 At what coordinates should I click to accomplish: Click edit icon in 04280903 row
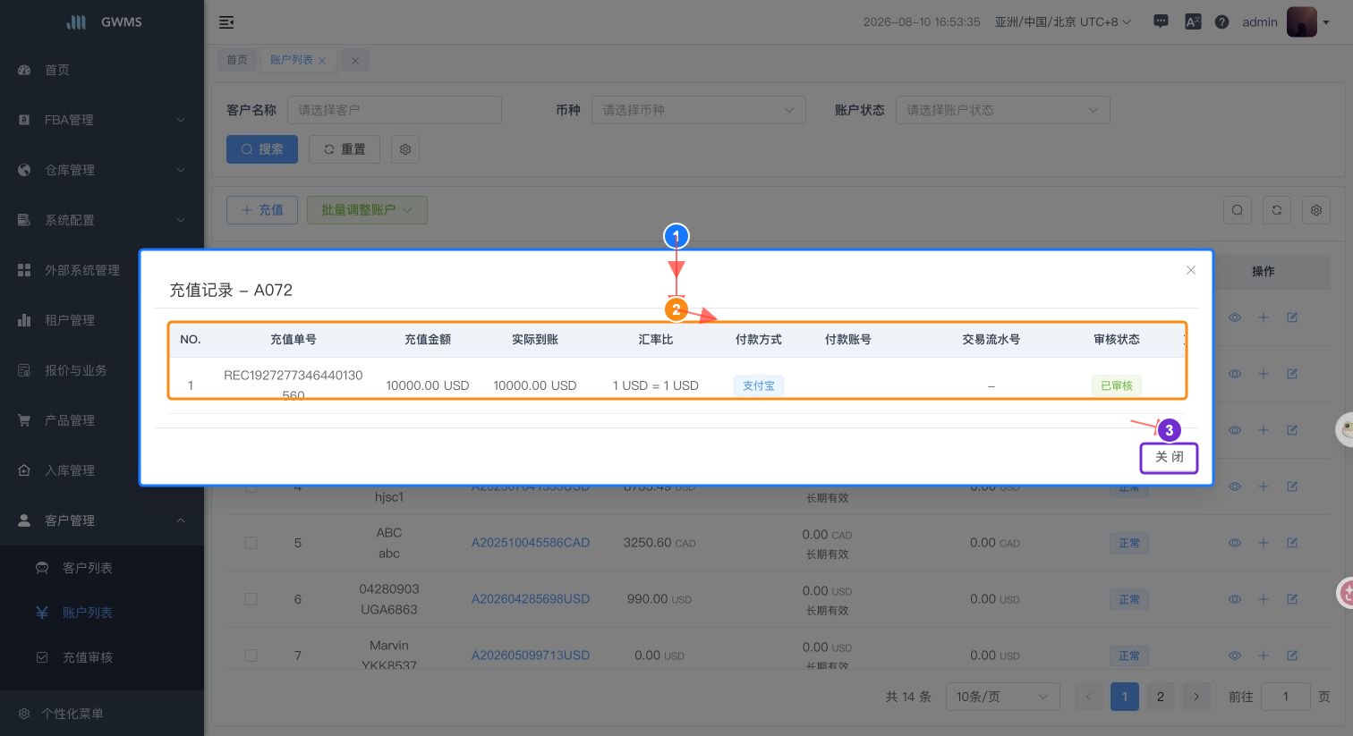click(1292, 599)
